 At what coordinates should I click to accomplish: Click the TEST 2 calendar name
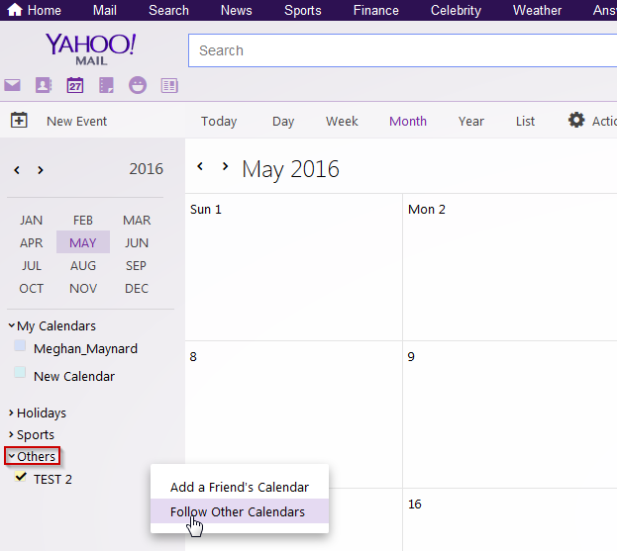(52, 480)
